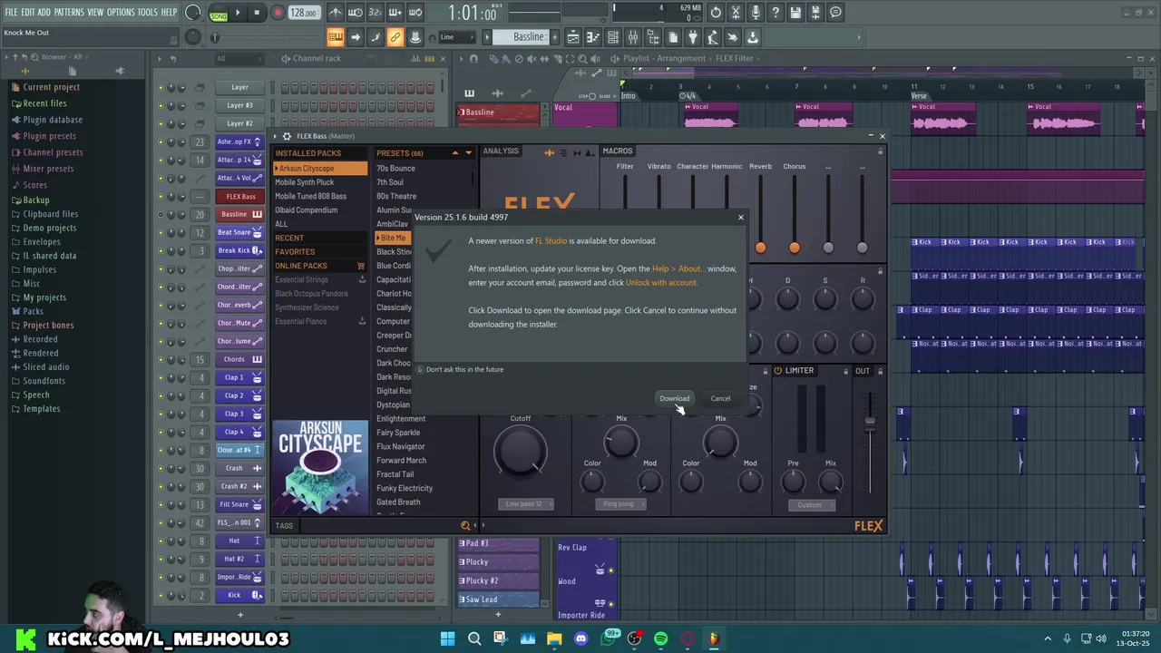Click the tempo 128.000 field
Image resolution: width=1161 pixels, height=653 pixels.
tap(304, 13)
